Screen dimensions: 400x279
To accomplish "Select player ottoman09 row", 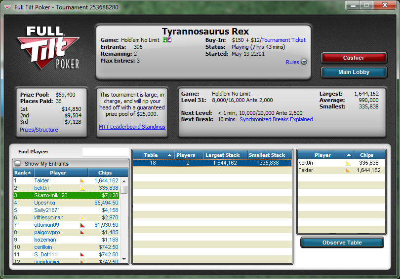I will (66, 225).
